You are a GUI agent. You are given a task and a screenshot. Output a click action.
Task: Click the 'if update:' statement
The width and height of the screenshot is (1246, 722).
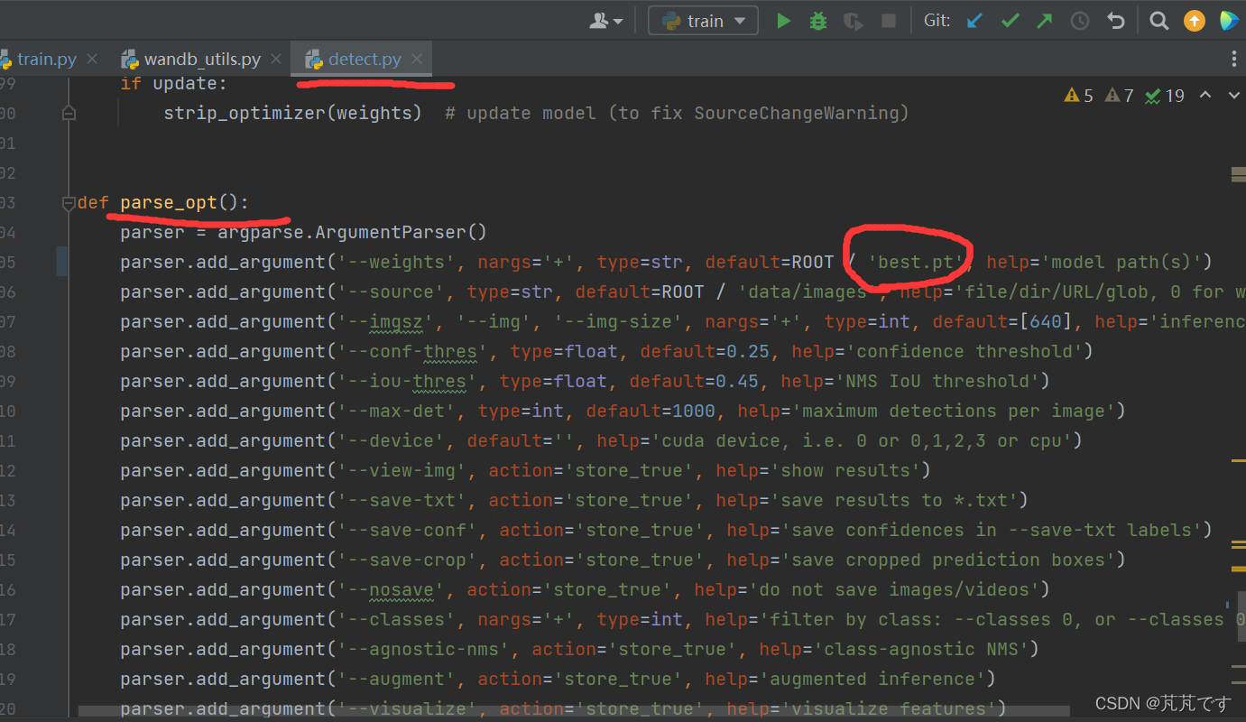pos(174,84)
